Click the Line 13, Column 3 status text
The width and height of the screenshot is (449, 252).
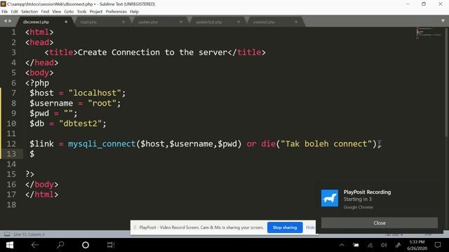point(29,234)
